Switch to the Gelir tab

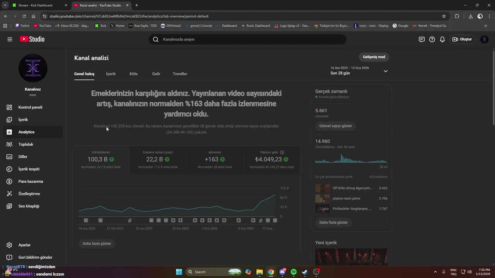(x=156, y=74)
